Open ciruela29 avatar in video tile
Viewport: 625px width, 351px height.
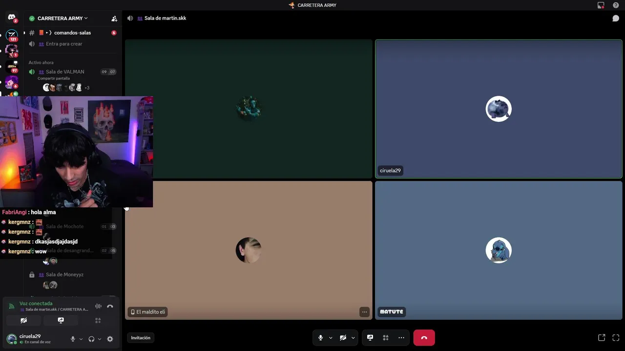[499, 109]
